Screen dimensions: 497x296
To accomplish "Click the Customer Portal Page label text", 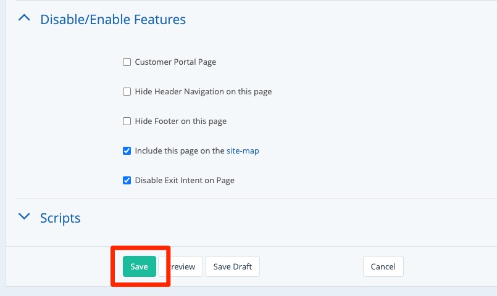I will click(175, 62).
